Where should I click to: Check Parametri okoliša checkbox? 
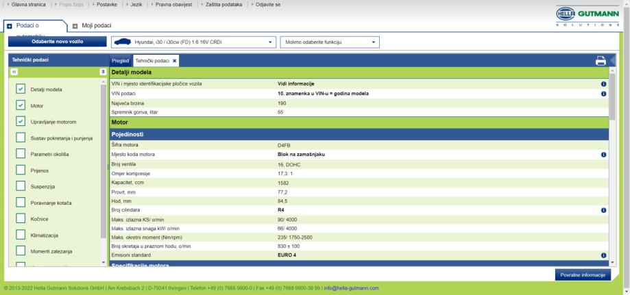coord(21,154)
